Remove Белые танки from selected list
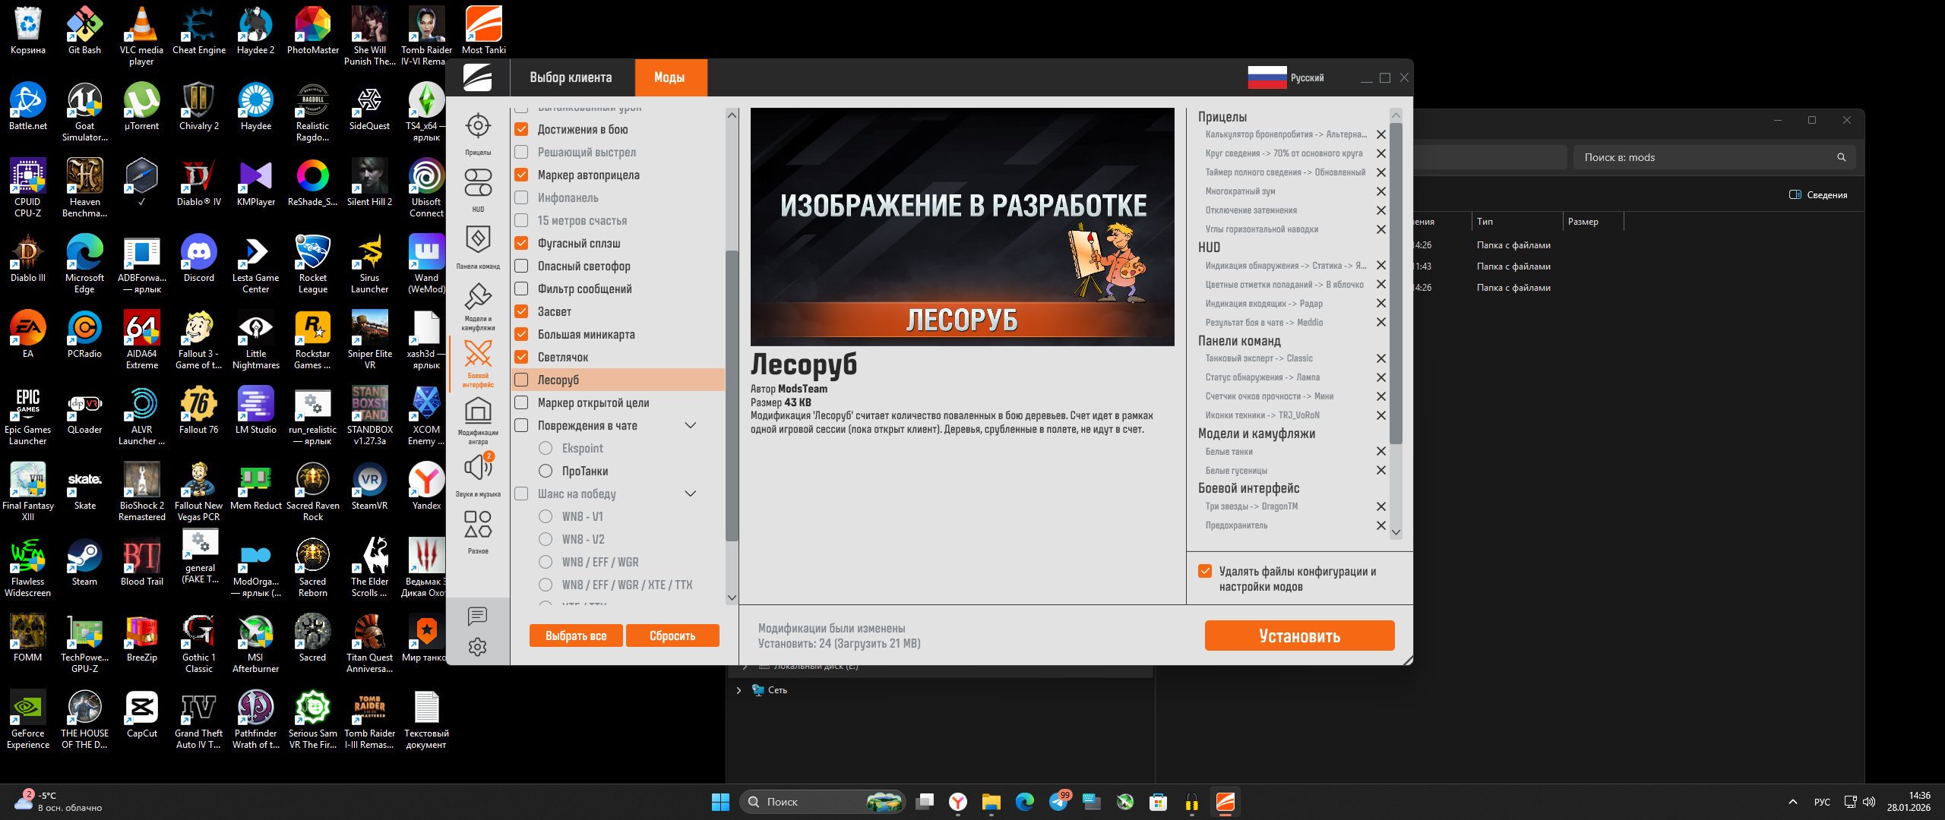This screenshot has width=1945, height=820. point(1381,451)
